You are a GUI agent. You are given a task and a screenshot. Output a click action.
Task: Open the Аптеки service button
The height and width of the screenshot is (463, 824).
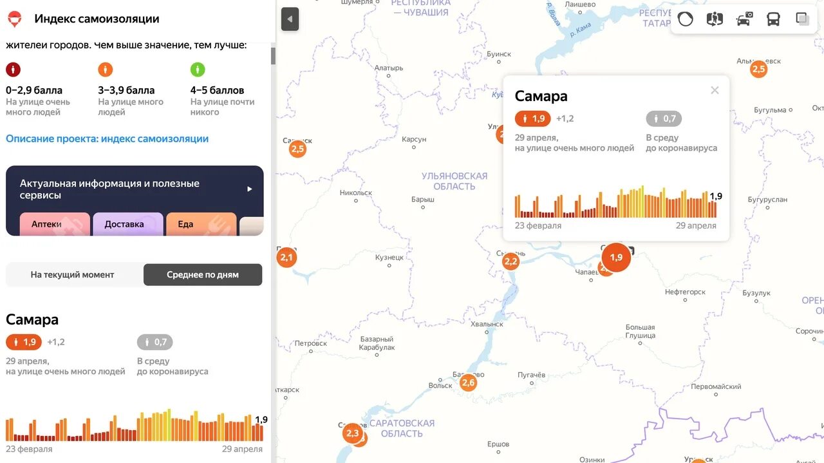point(55,224)
